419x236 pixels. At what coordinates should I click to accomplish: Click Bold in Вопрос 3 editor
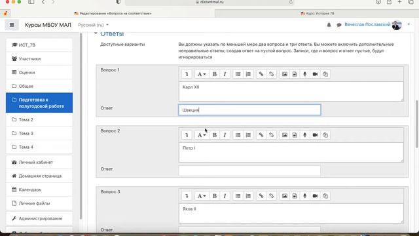215,196
